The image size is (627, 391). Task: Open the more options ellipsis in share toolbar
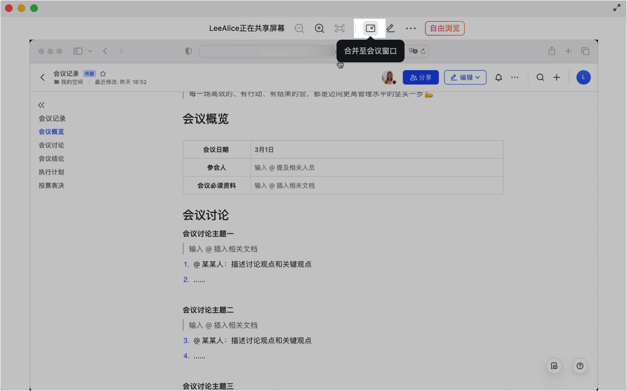(x=411, y=28)
